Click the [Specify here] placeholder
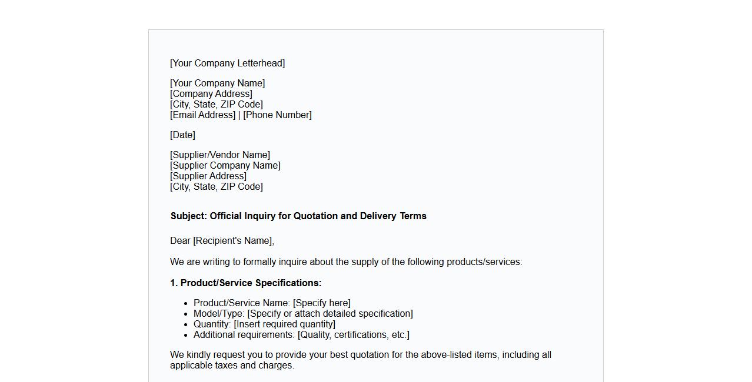This screenshot has height=382, width=752. click(x=321, y=303)
